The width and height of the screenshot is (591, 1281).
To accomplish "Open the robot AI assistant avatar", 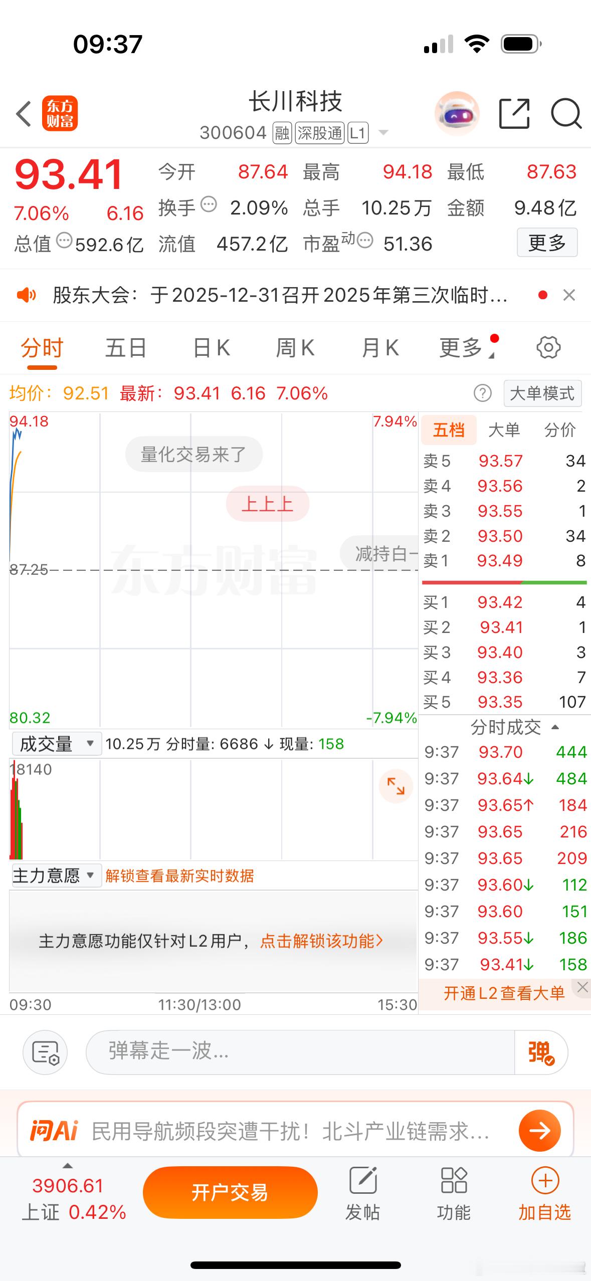I will tap(457, 114).
